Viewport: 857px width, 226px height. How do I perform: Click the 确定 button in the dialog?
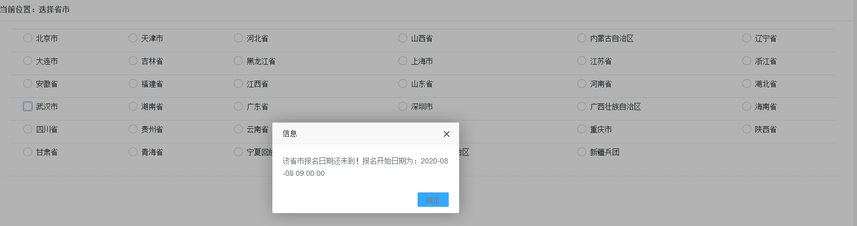click(x=433, y=200)
